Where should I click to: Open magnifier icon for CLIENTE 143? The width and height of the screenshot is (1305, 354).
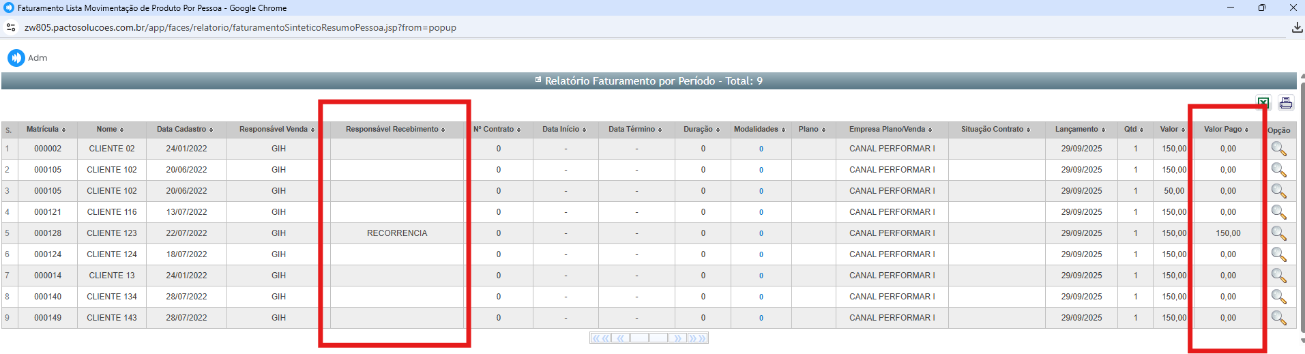coord(1278,318)
